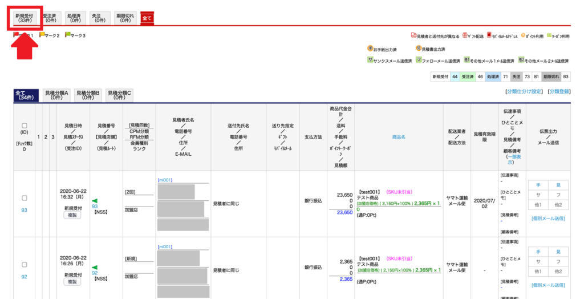584x299 pixels.
Task: Click the 2020-06-22 16:26 date in row 92
Action: coord(74,261)
